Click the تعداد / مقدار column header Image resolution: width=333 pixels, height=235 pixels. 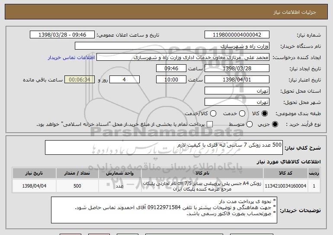tap(77, 173)
